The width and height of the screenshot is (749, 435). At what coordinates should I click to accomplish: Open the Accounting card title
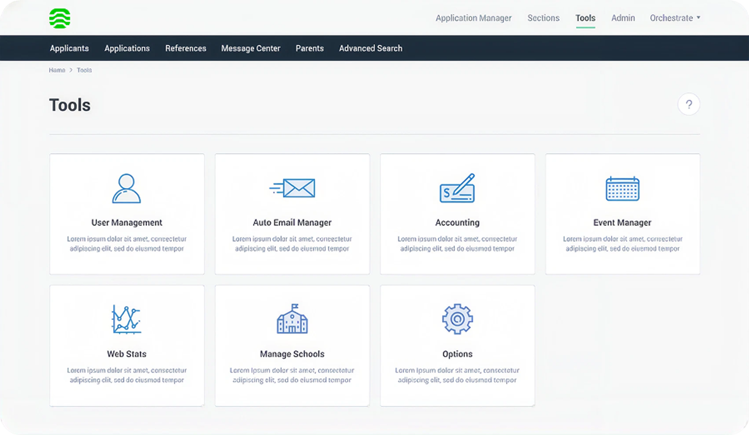point(457,223)
